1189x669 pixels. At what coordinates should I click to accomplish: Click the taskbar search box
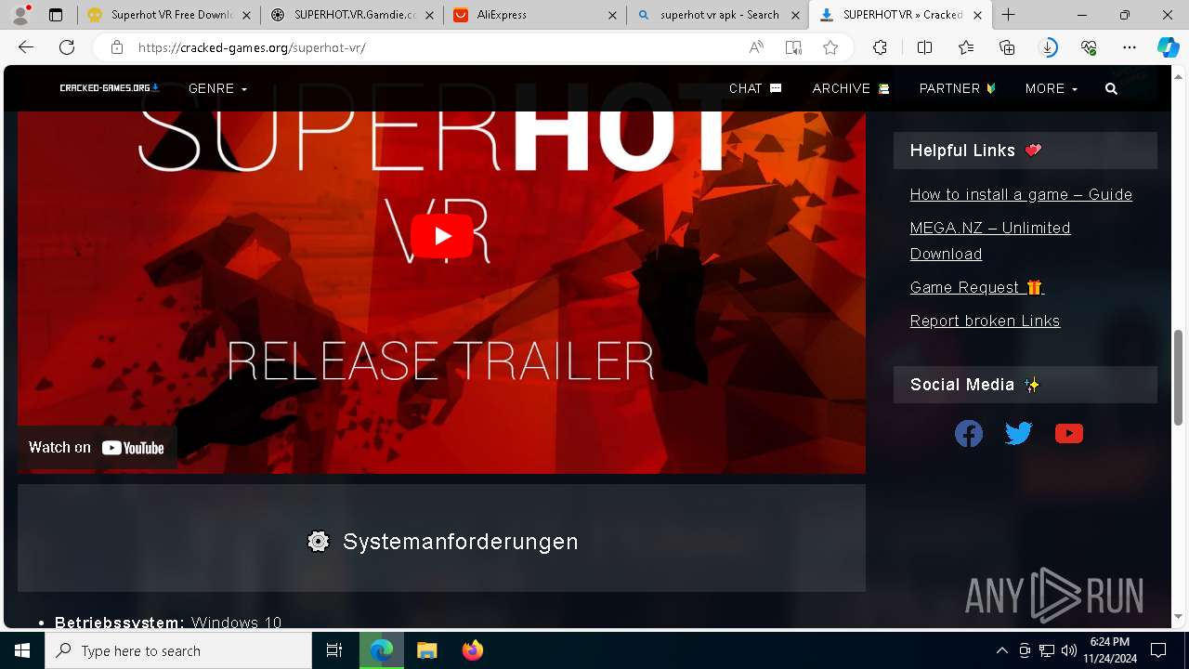pyautogui.click(x=178, y=650)
